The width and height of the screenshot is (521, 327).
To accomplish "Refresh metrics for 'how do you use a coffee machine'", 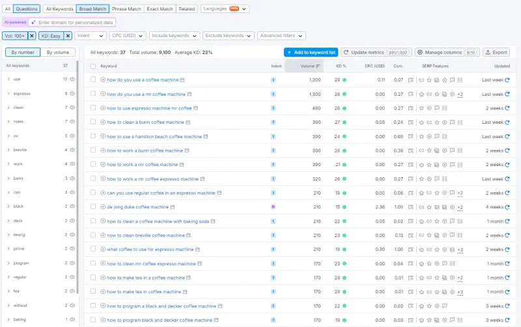I will 507,79.
